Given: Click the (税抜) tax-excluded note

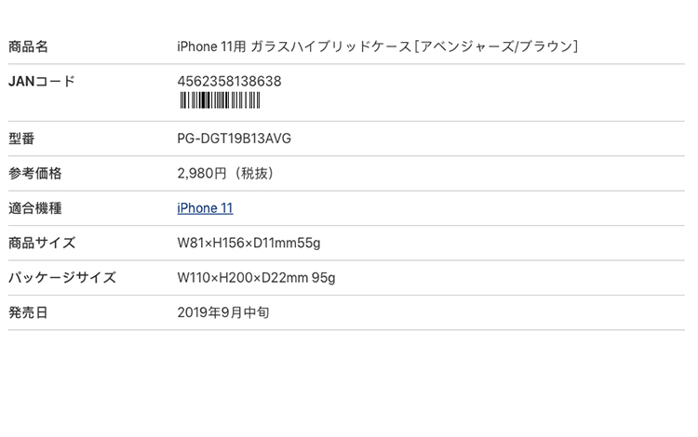Looking at the screenshot, I should [253, 173].
